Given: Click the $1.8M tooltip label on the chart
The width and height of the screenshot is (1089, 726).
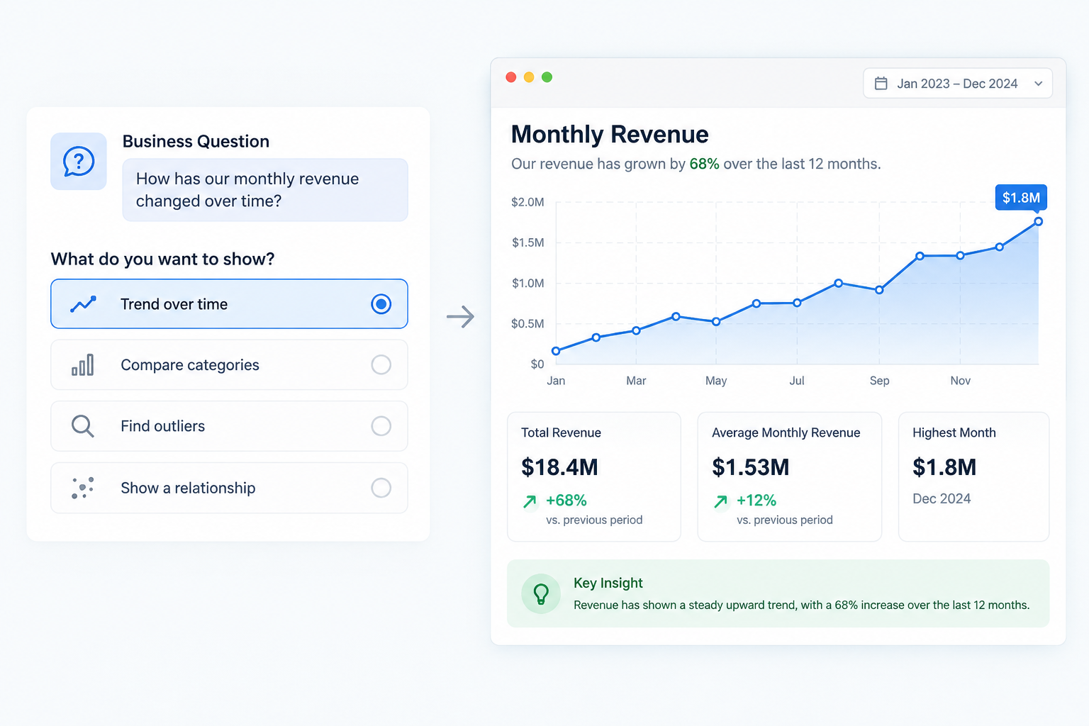Looking at the screenshot, I should [1021, 198].
